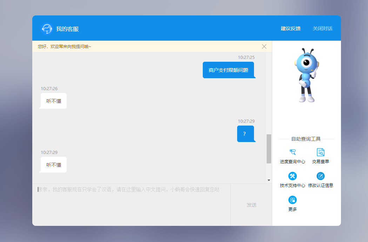Viewport: 368px width, 242px height.
Task: Click the scrollbar down arrow in chat
Action: pyautogui.click(x=269, y=180)
